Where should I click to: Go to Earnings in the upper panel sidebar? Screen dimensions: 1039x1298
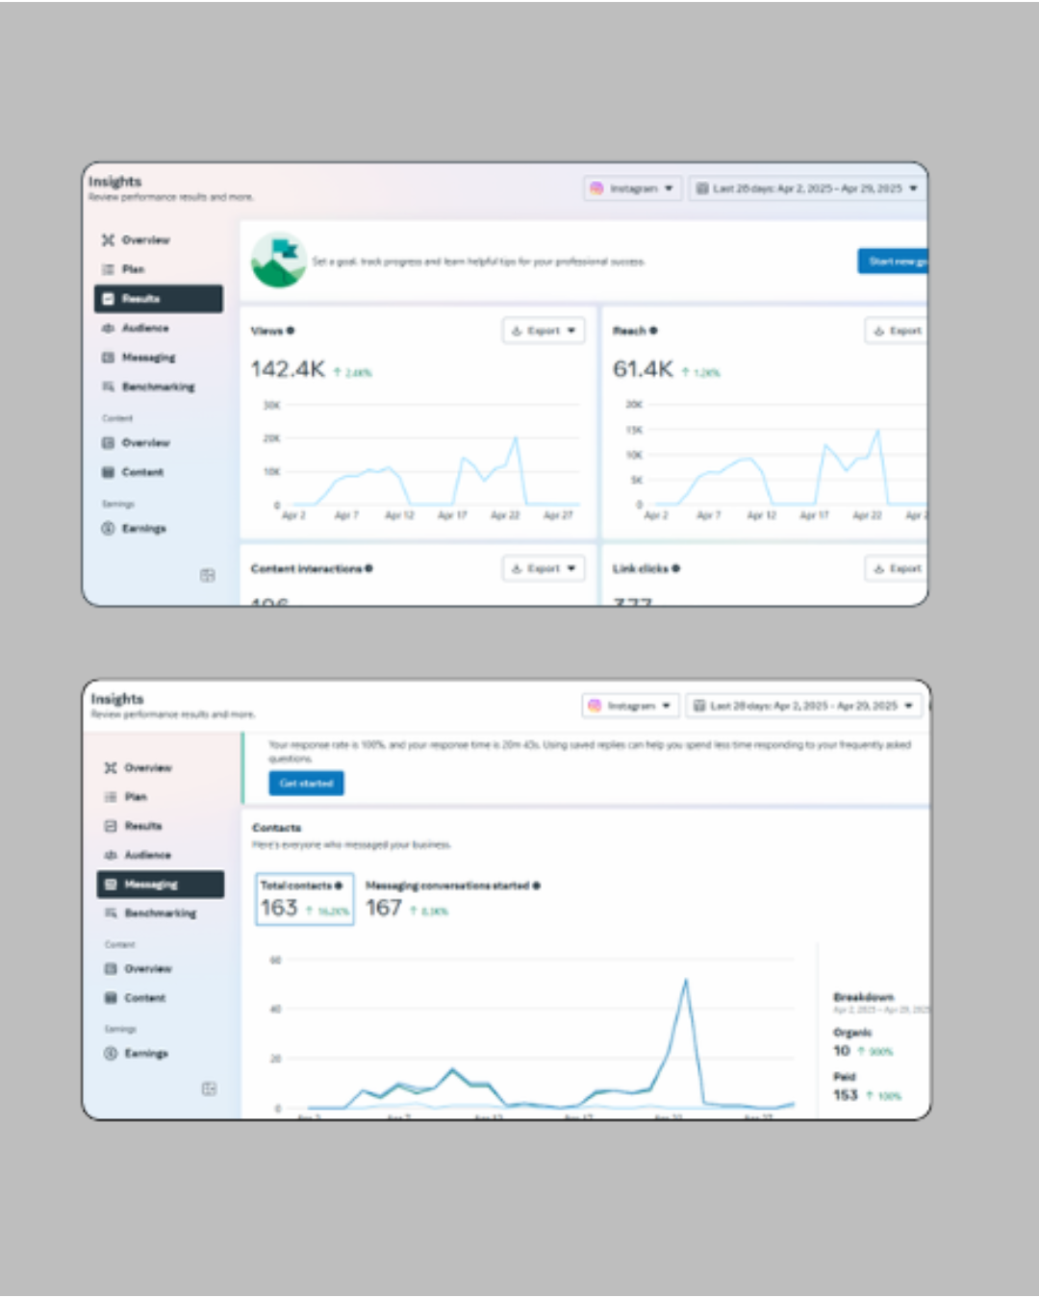tap(143, 529)
